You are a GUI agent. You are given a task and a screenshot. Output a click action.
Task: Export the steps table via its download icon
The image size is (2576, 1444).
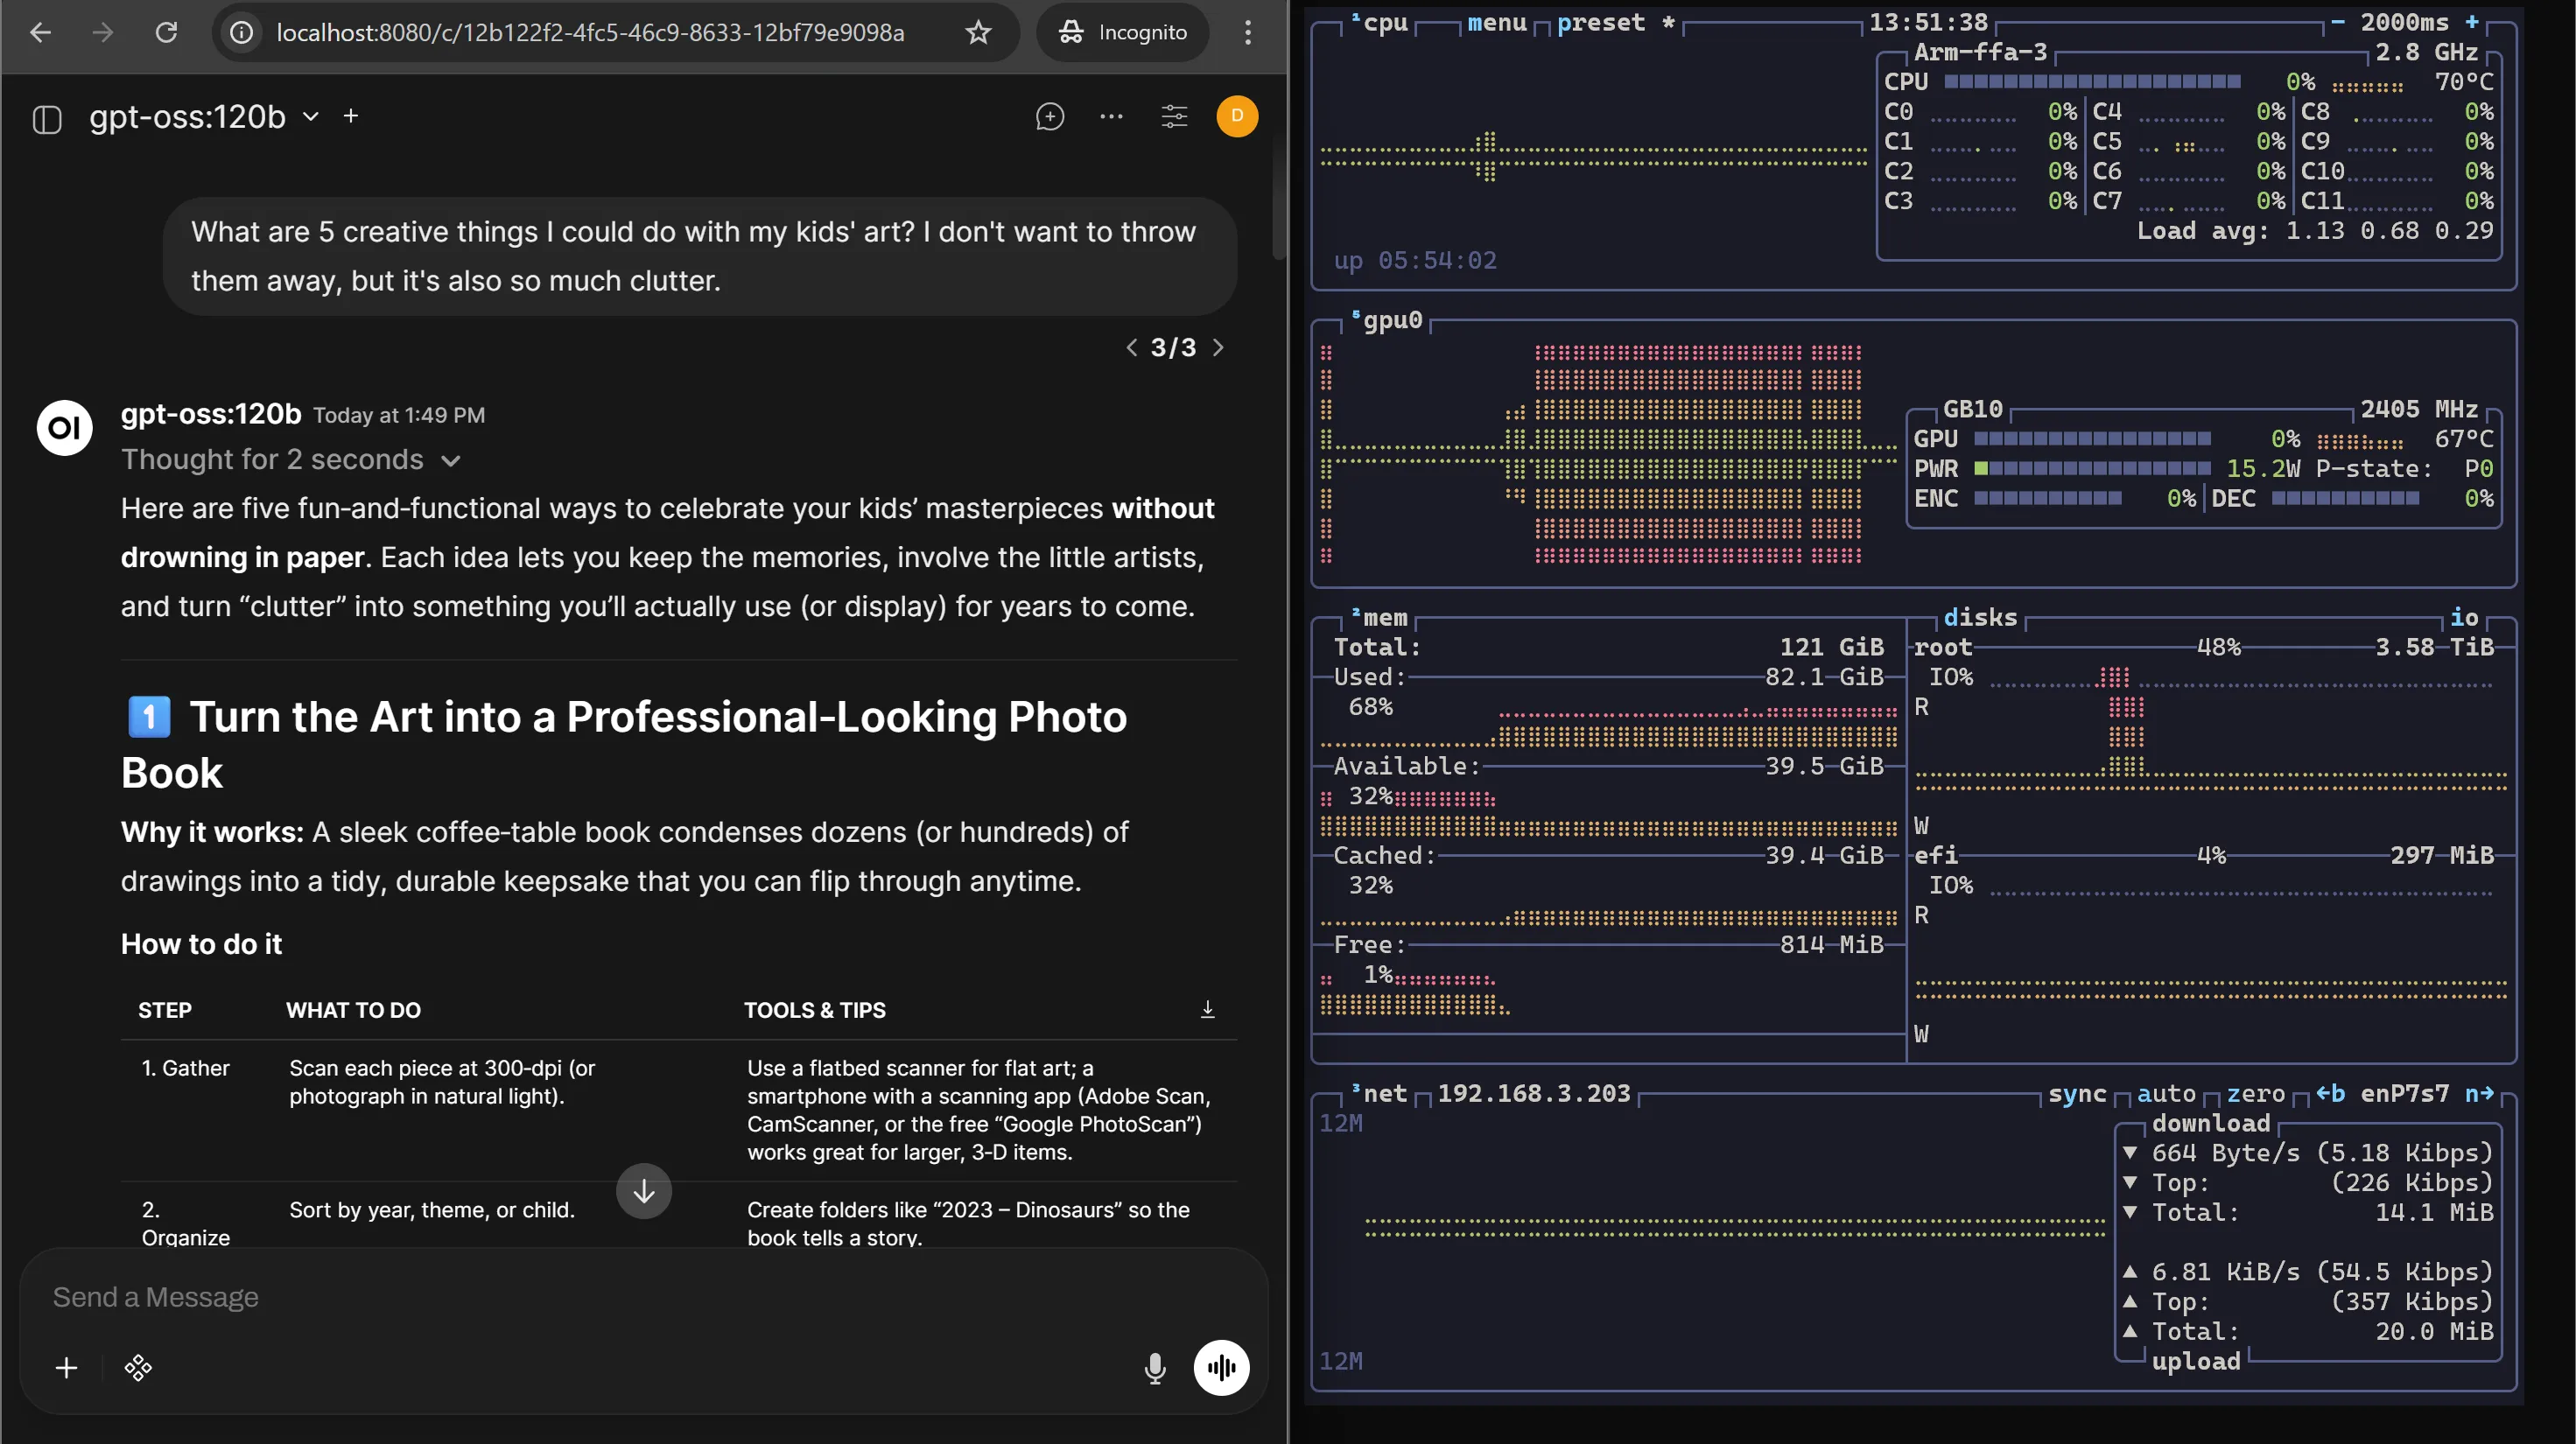1207,1009
